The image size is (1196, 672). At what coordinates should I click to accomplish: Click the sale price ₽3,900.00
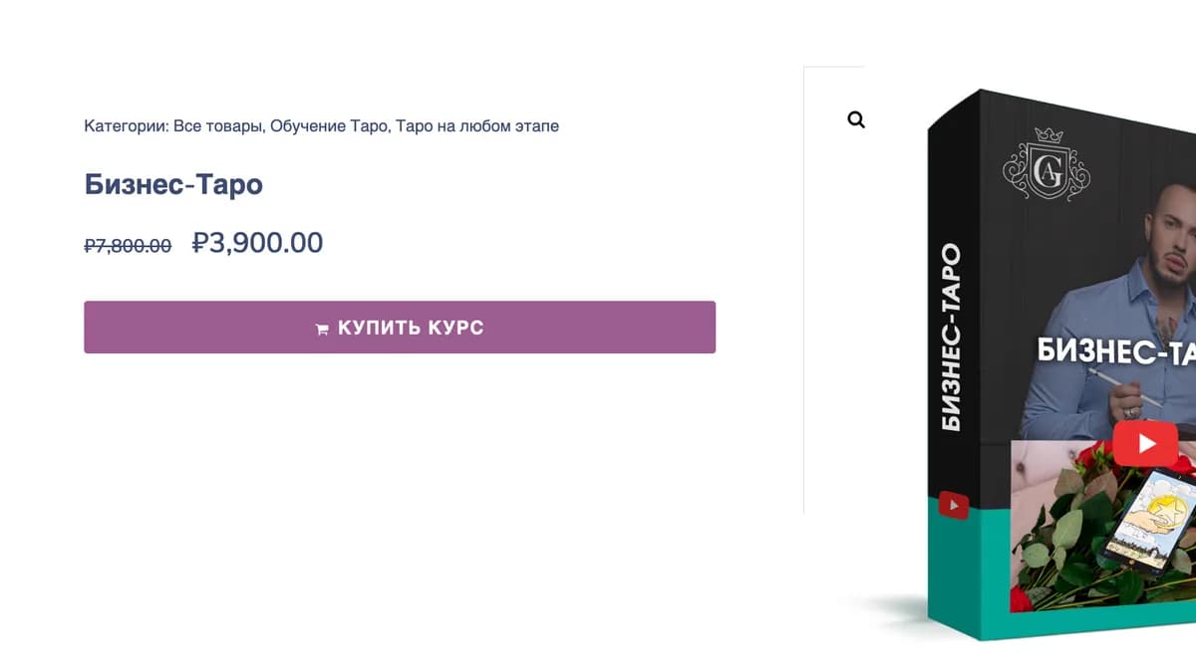tap(257, 243)
